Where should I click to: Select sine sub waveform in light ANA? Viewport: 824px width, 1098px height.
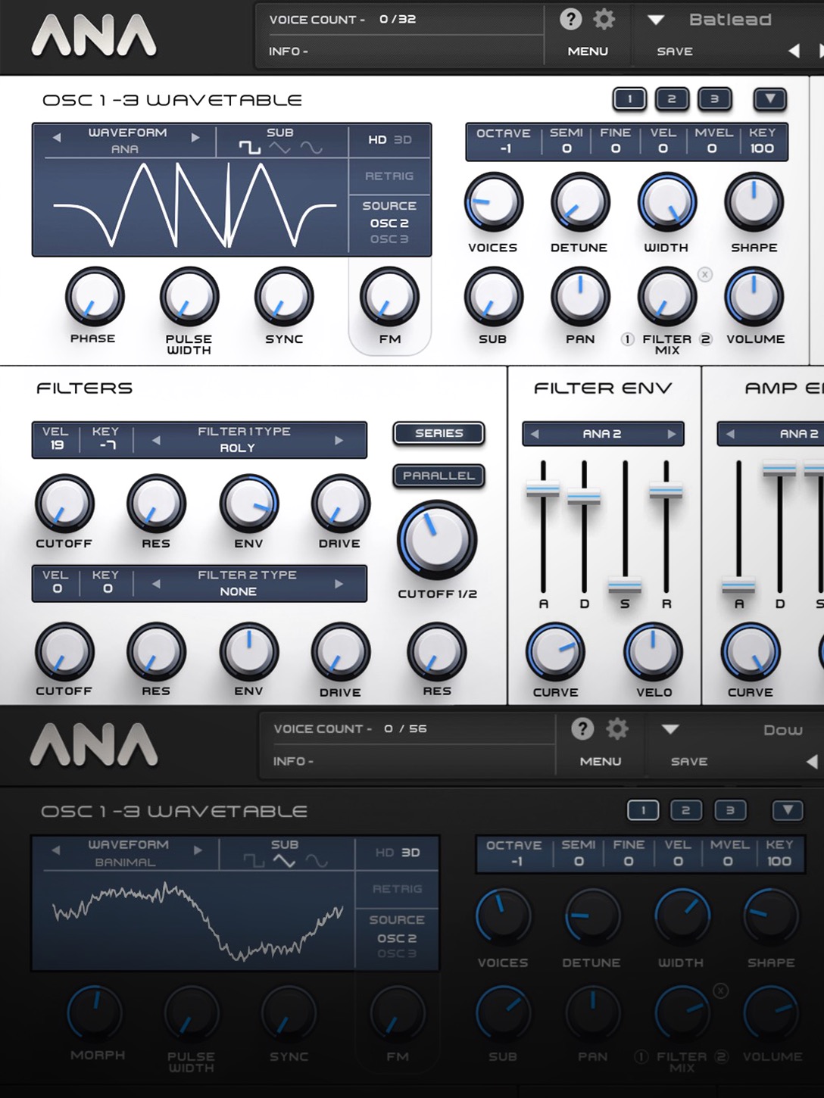311,148
